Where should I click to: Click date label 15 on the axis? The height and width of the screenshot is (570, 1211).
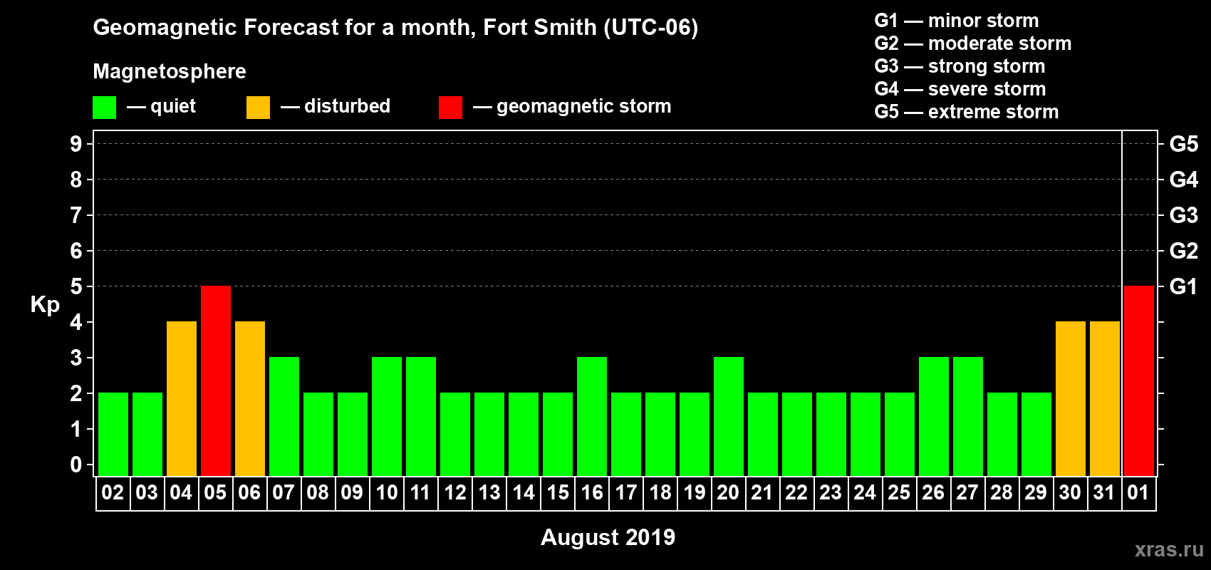point(557,492)
